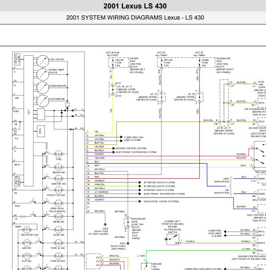Select the tachometer dial symbol
This screenshot has height=270, width=266.
pyautogui.click(x=43, y=101)
